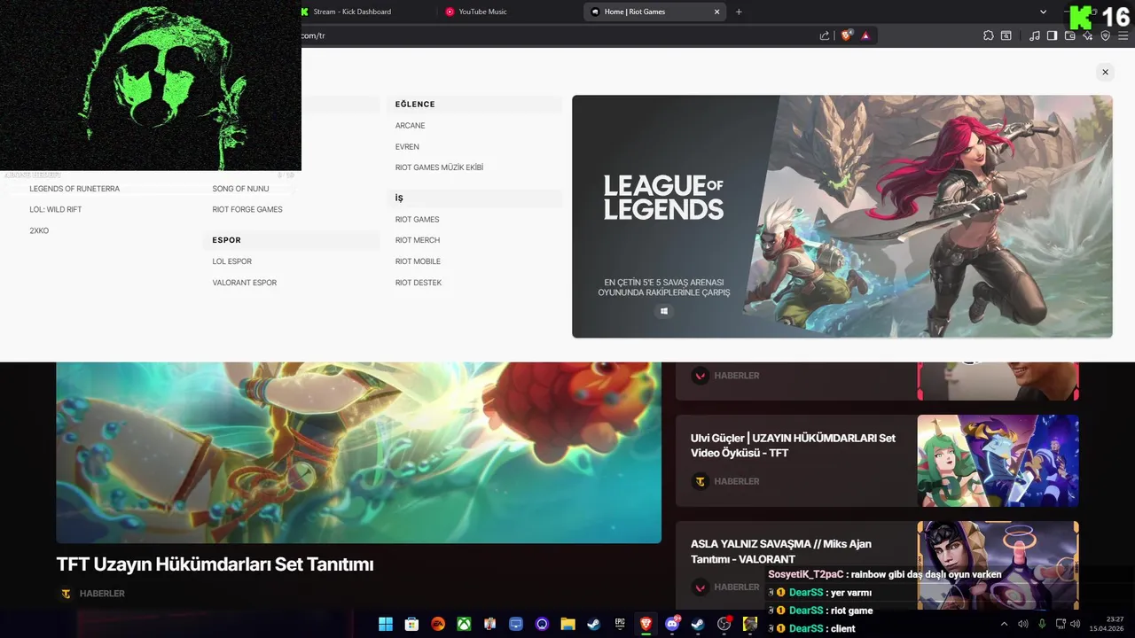Open the RIOT FORGE GAMES link
The width and height of the screenshot is (1135, 638).
click(247, 210)
